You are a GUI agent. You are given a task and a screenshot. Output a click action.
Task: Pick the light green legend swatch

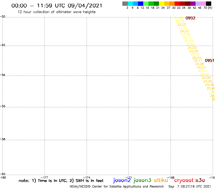(x=146, y=3)
